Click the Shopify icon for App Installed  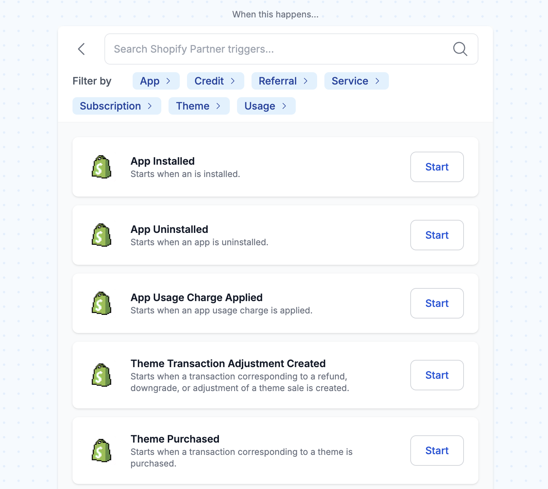click(x=101, y=167)
